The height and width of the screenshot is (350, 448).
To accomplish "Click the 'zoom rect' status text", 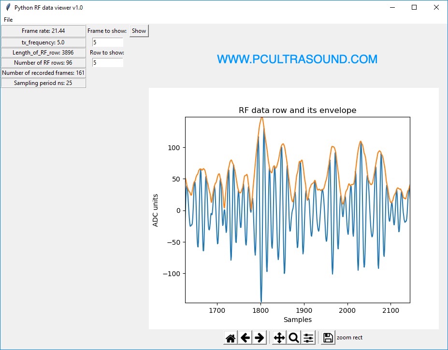I will point(349,337).
